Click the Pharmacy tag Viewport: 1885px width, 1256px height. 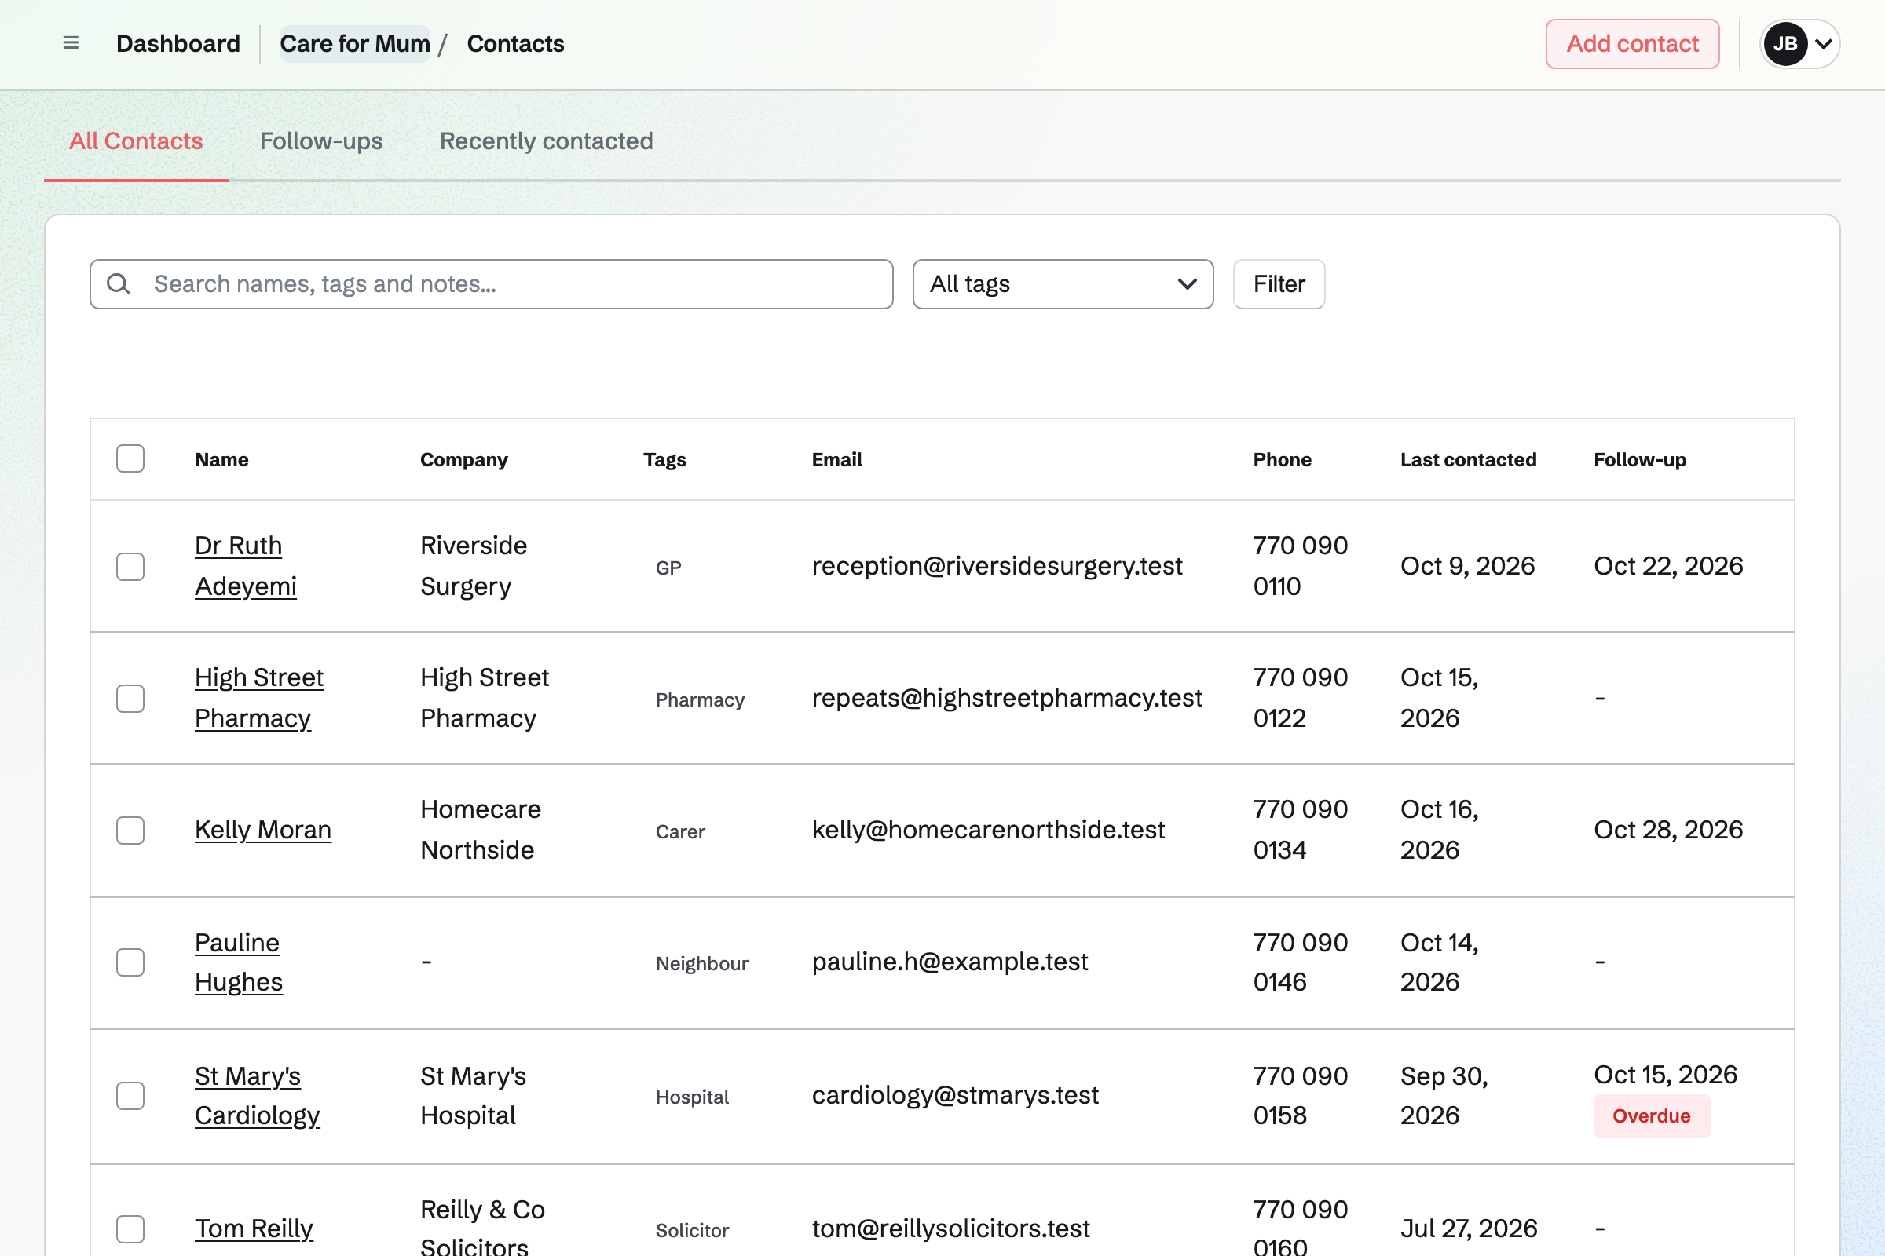tap(700, 700)
